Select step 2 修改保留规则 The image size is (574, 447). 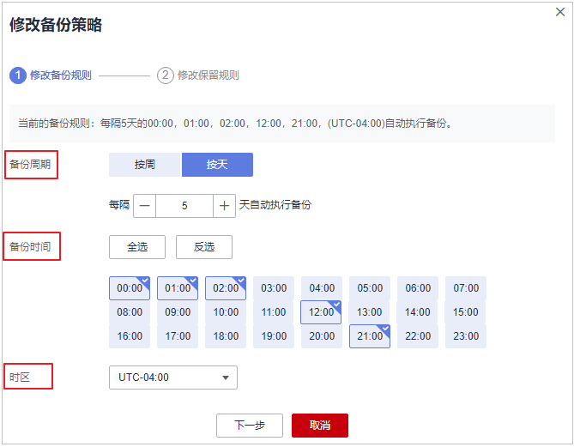click(x=198, y=76)
